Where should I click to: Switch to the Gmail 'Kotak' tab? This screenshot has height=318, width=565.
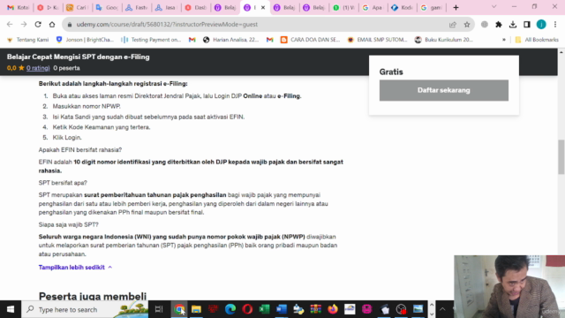(x=18, y=8)
